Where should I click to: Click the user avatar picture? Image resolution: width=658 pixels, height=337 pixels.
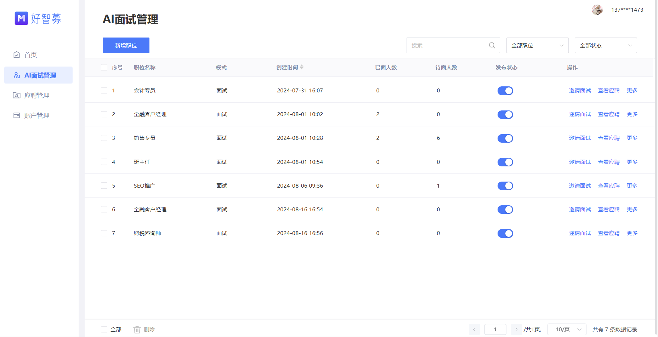point(597,10)
